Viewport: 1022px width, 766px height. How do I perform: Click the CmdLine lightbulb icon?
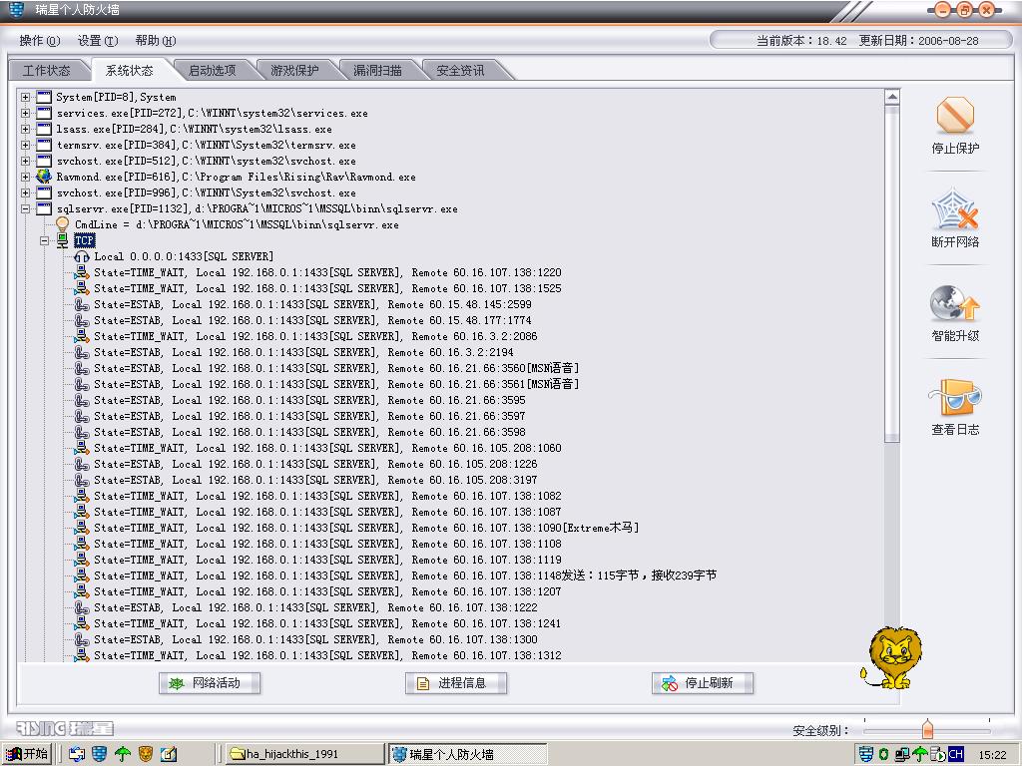63,224
